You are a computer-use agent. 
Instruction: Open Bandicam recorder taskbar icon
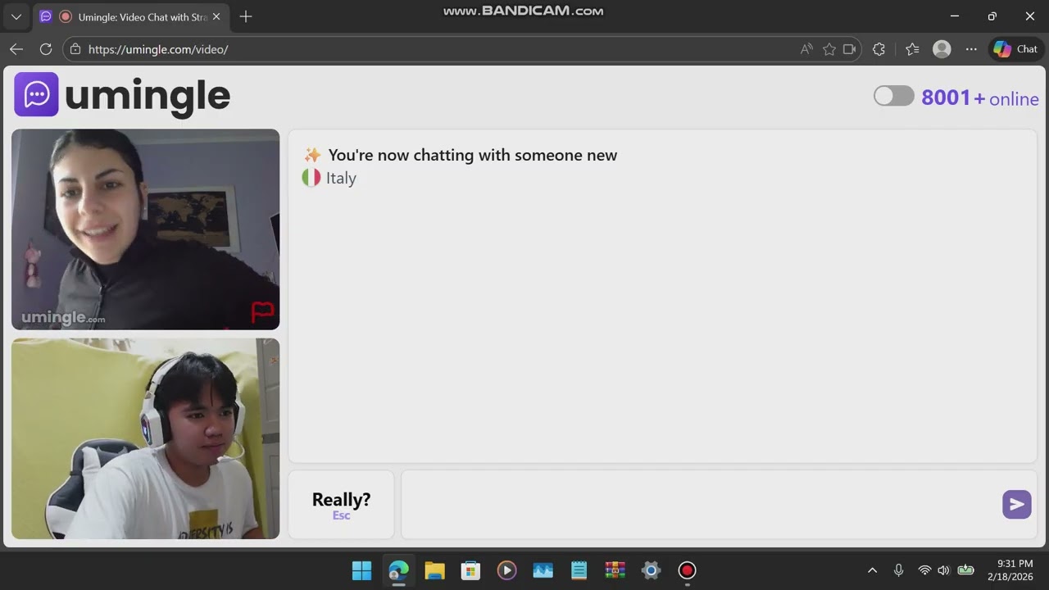coord(687,570)
